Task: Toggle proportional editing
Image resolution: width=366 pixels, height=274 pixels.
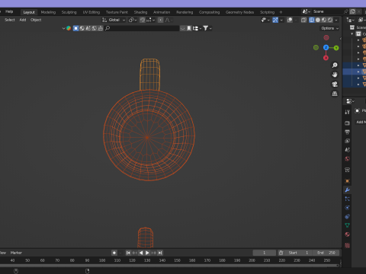Action: pyautogui.click(x=160, y=20)
